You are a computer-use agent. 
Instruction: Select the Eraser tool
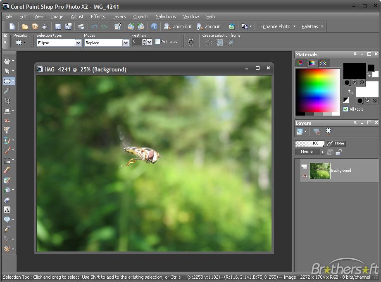[7, 170]
